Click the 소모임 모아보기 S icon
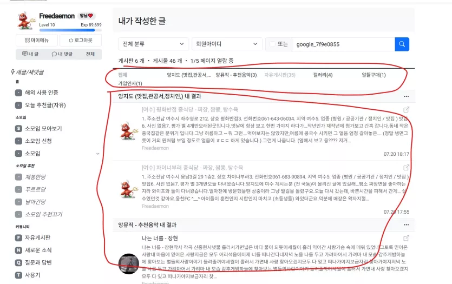 click(x=18, y=128)
